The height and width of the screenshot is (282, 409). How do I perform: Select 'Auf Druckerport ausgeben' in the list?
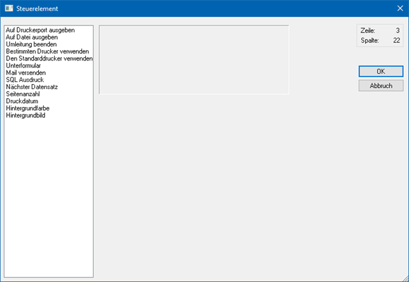[x=40, y=30]
